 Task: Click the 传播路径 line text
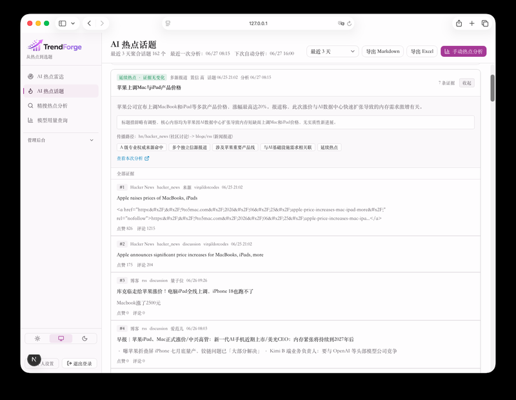(x=175, y=136)
